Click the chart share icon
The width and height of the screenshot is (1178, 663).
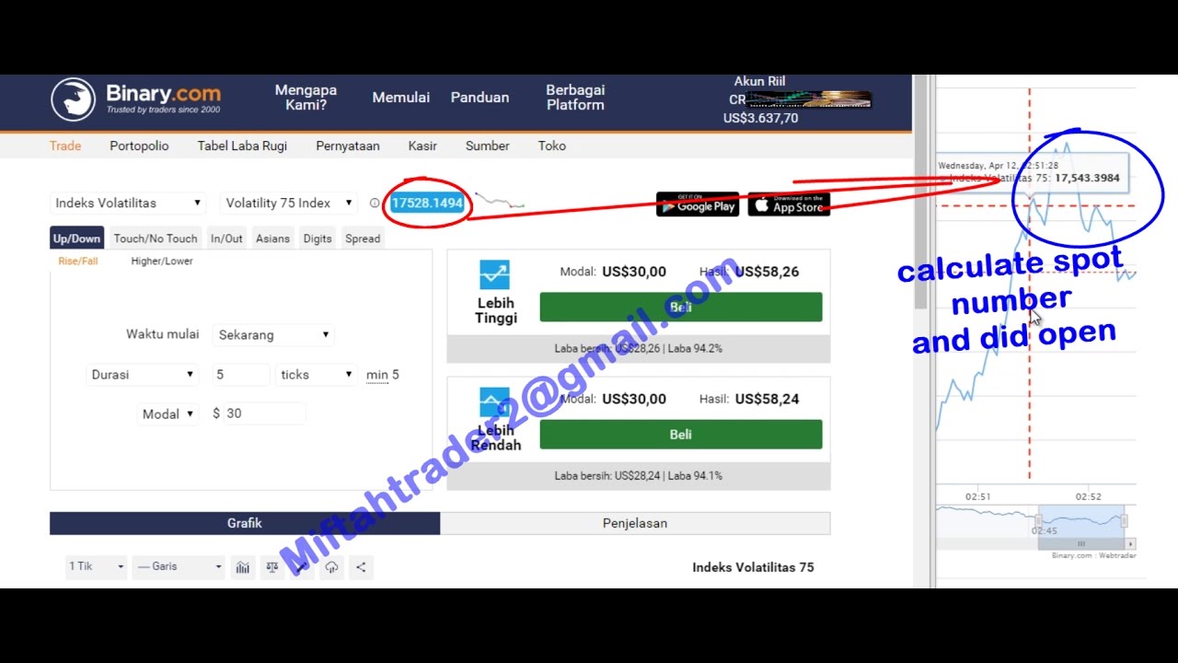tap(361, 567)
